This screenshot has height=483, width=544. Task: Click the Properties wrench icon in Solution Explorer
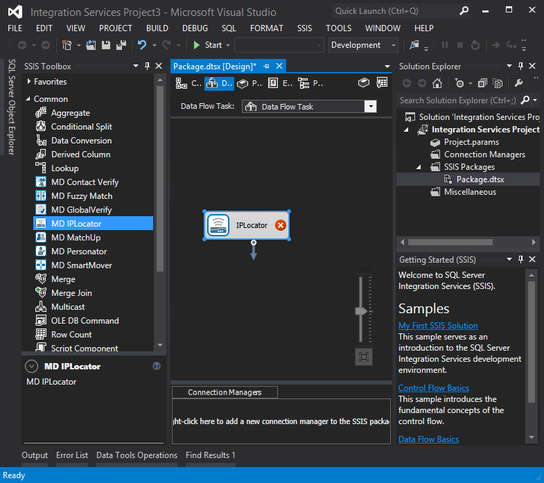point(518,83)
